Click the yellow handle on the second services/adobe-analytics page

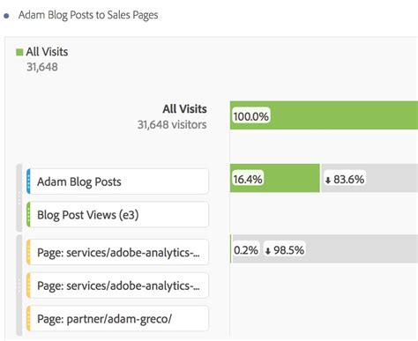coord(28,285)
